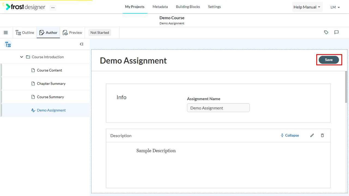The height and width of the screenshot is (196, 349).
Task: Open the ellipsis menu beside the logo
Action: (53, 8)
